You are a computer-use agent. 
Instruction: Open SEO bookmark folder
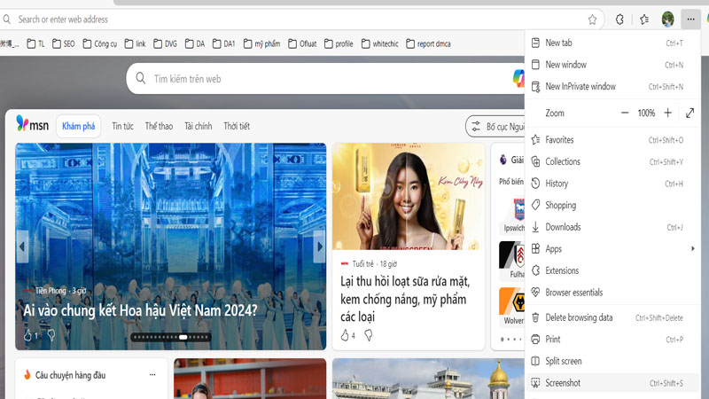pyautogui.click(x=63, y=43)
